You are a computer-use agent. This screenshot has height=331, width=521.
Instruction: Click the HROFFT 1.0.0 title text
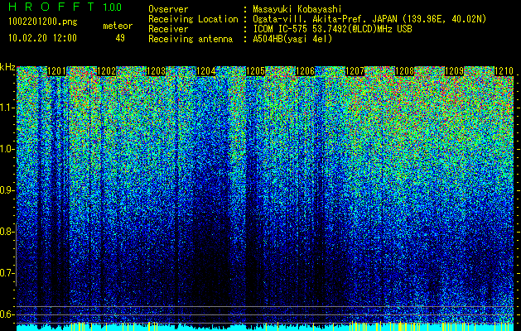(x=65, y=7)
